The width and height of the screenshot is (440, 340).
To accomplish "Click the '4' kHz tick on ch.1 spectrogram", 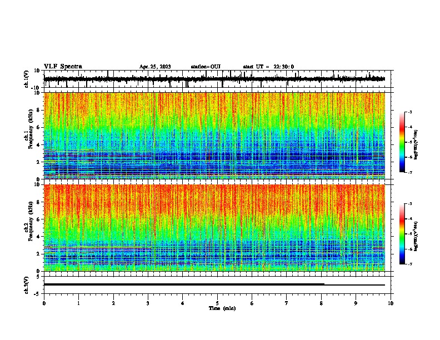I will pyautogui.click(x=38, y=145).
